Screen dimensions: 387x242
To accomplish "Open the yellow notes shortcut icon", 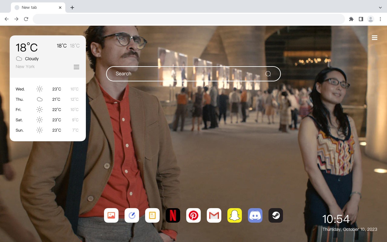I will point(152,215).
